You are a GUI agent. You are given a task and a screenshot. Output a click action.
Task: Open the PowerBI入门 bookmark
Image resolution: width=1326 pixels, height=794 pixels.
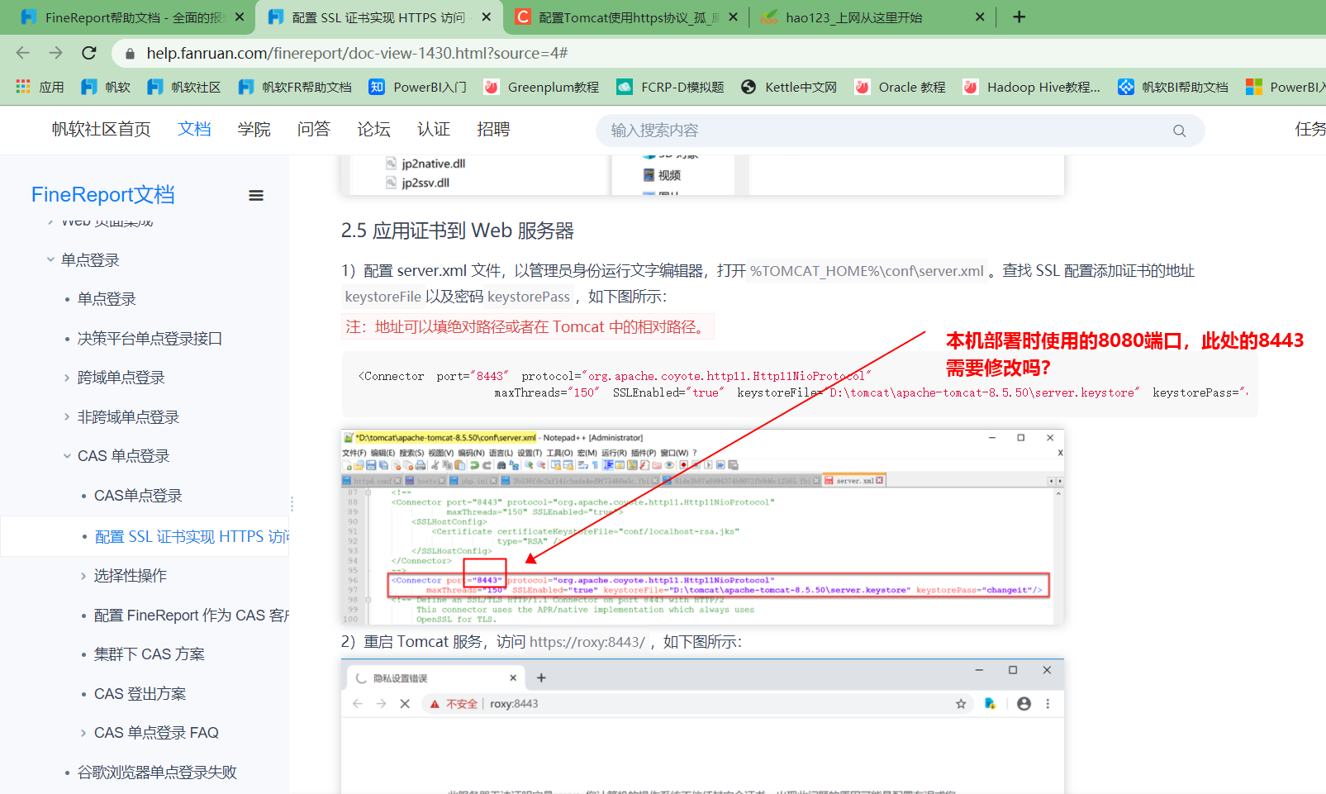[417, 87]
